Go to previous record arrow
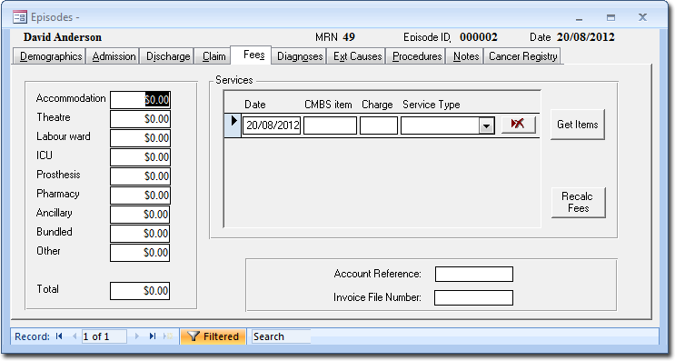This screenshot has height=361, width=675. [x=74, y=336]
